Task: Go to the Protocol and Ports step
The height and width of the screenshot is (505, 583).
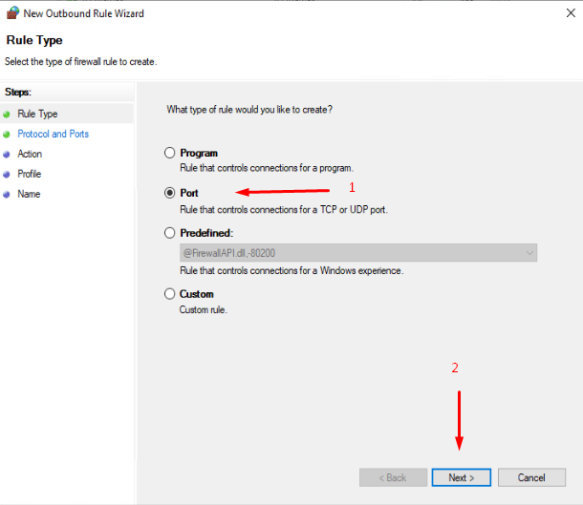Action: pyautogui.click(x=54, y=134)
